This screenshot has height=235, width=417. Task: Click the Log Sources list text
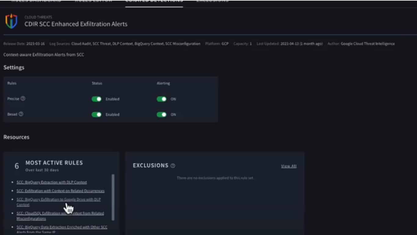(x=136, y=44)
